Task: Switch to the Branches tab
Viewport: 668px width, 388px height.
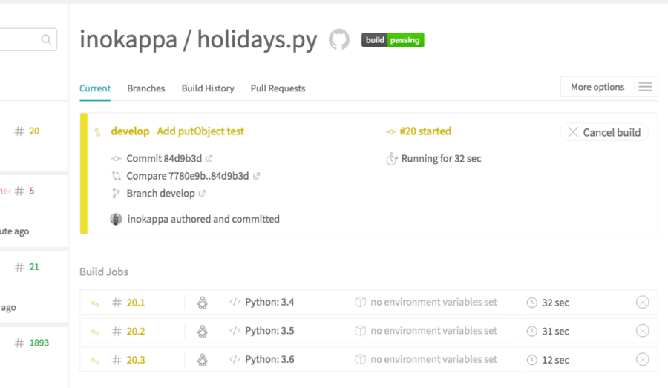Action: pos(145,88)
